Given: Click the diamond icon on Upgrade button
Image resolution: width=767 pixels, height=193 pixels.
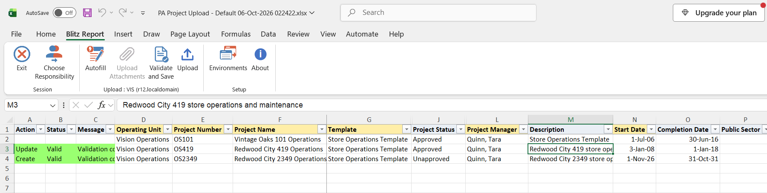Looking at the screenshot, I should tap(685, 13).
